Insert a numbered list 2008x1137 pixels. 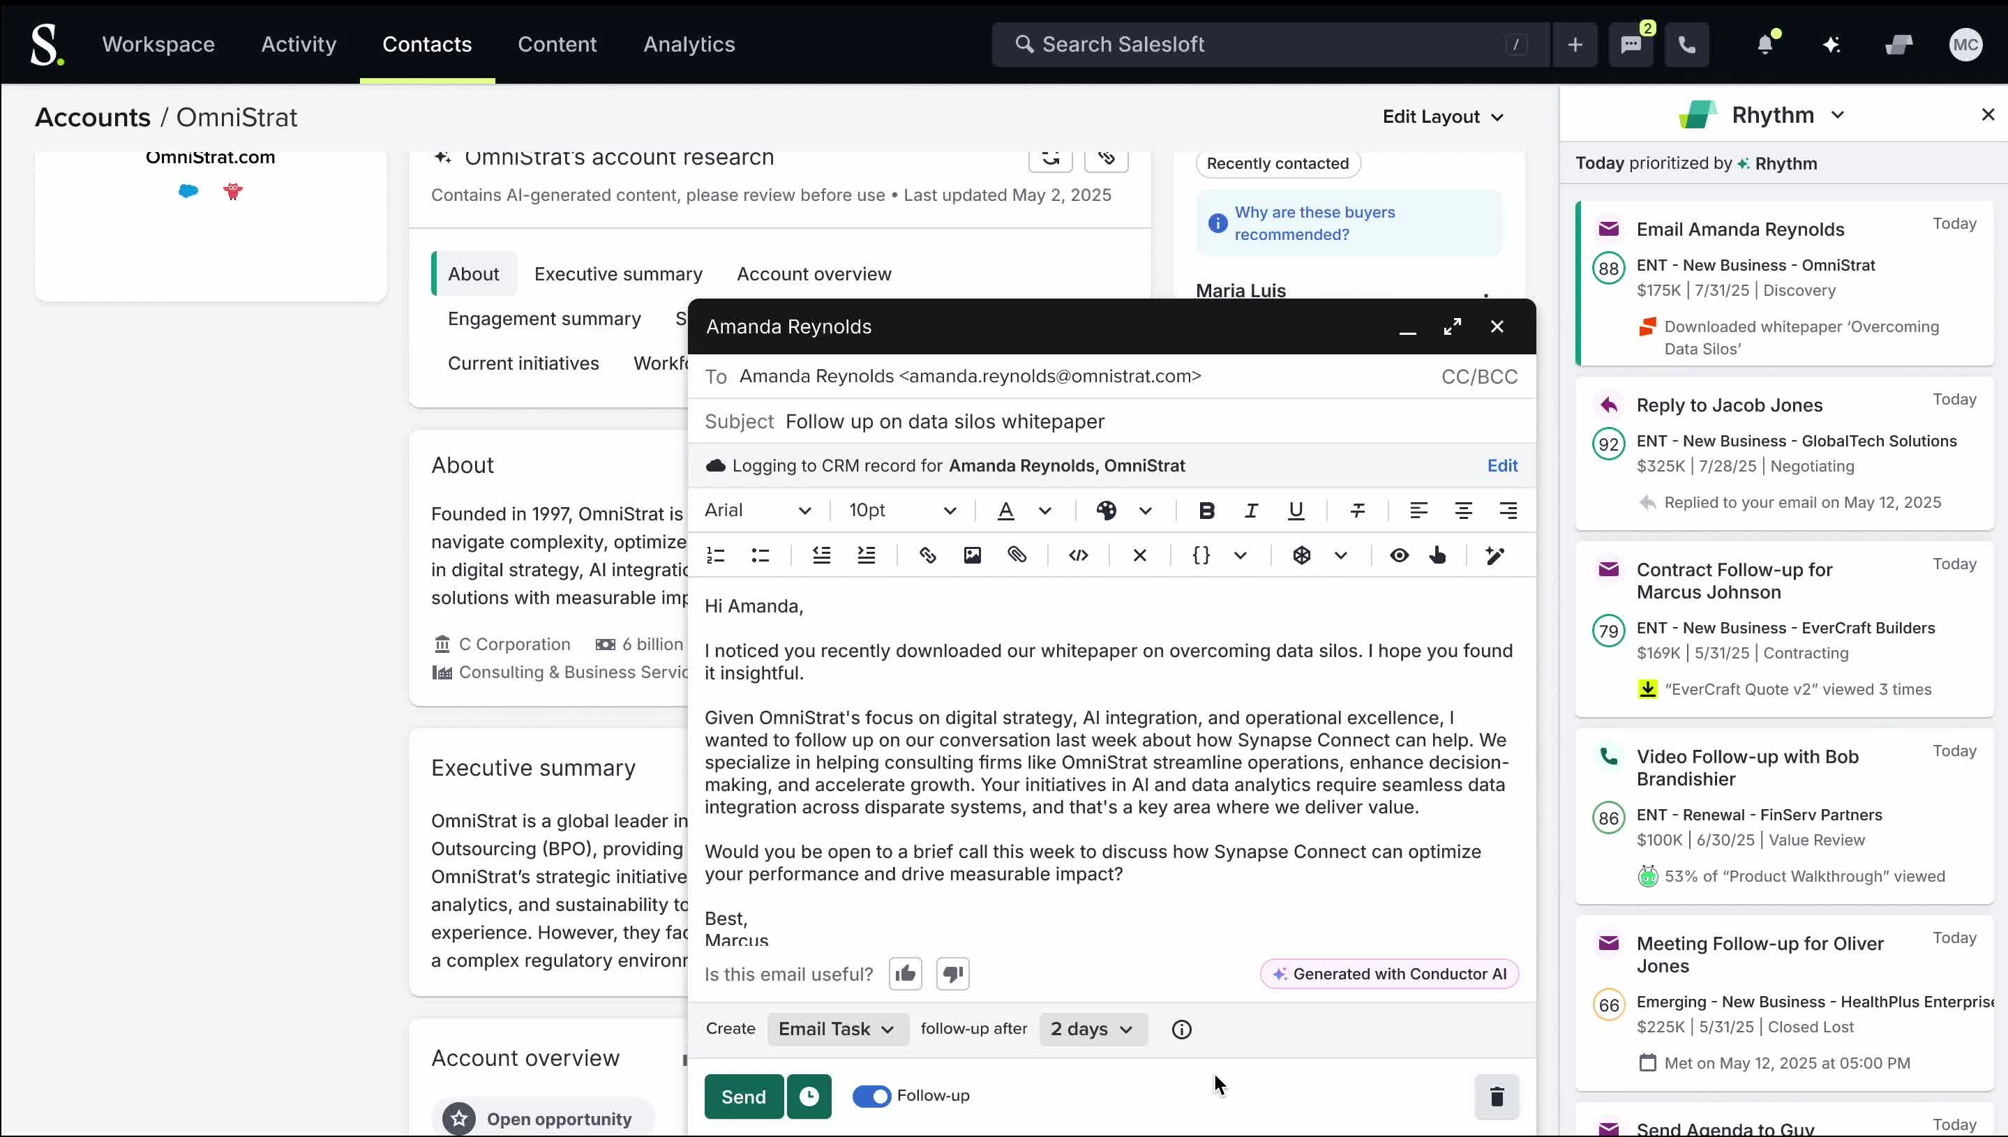715,555
